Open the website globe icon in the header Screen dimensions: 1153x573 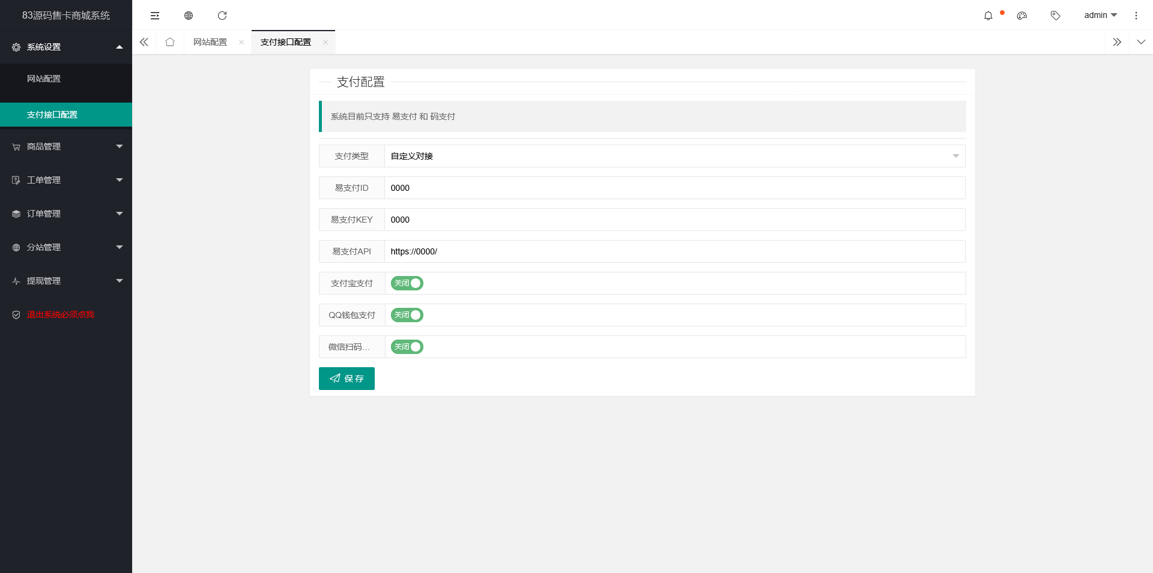[189, 16]
